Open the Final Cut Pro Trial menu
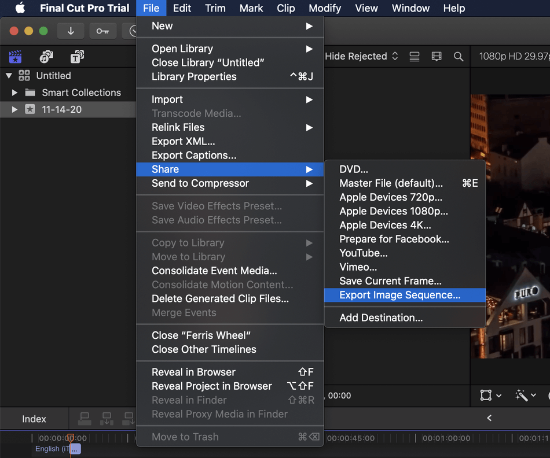The width and height of the screenshot is (550, 458). 85,8
